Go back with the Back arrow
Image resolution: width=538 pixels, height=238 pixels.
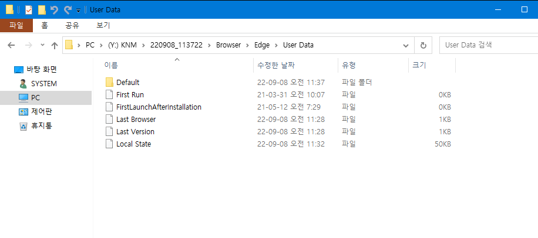click(11, 45)
